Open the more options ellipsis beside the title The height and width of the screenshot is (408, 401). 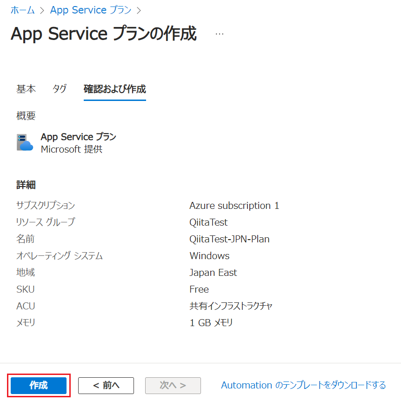pyautogui.click(x=220, y=34)
